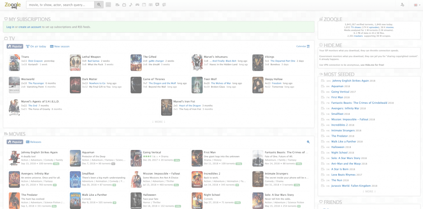Switch to On air today tab
Screen dimensions: 423x209
(x=36, y=46)
